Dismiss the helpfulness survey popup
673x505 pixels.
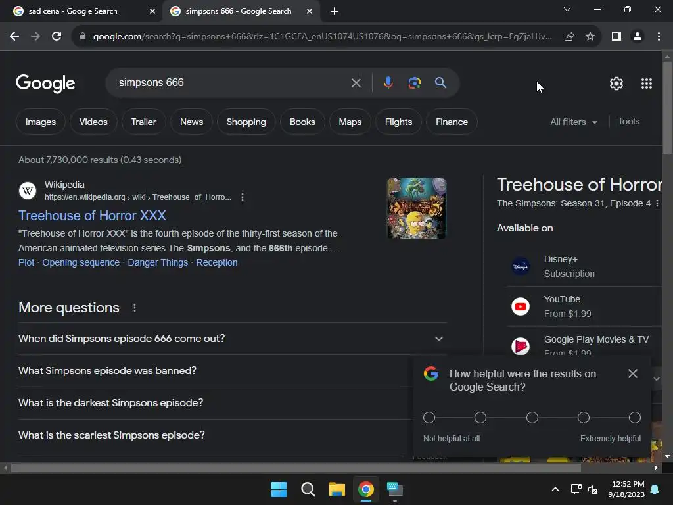633,373
